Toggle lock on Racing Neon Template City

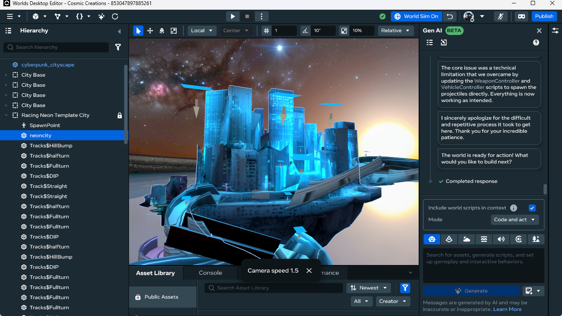point(119,115)
